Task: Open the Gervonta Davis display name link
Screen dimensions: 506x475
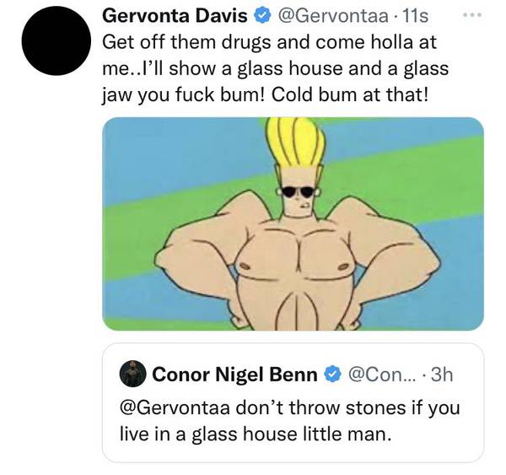Action: (175, 16)
